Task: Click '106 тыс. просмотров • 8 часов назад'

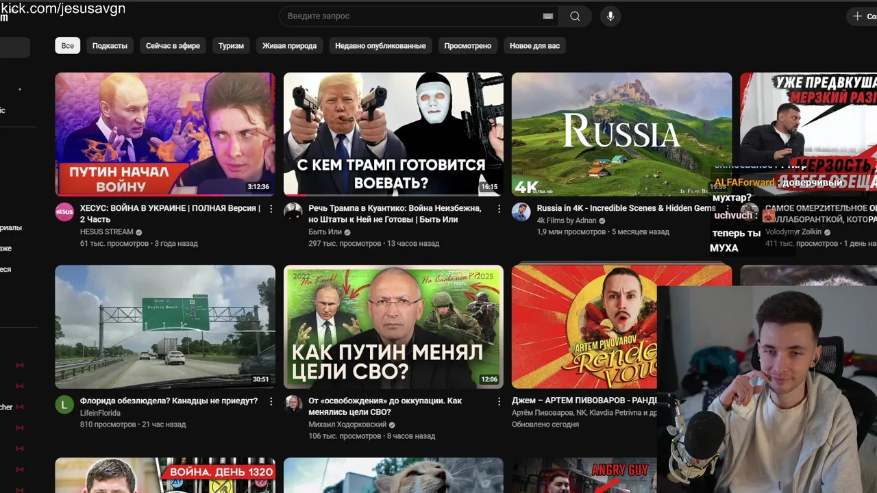Action: 371,436
